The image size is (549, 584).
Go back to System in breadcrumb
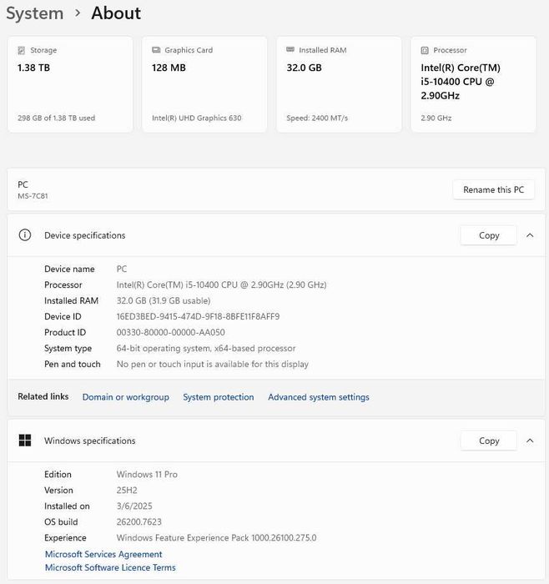click(x=34, y=13)
